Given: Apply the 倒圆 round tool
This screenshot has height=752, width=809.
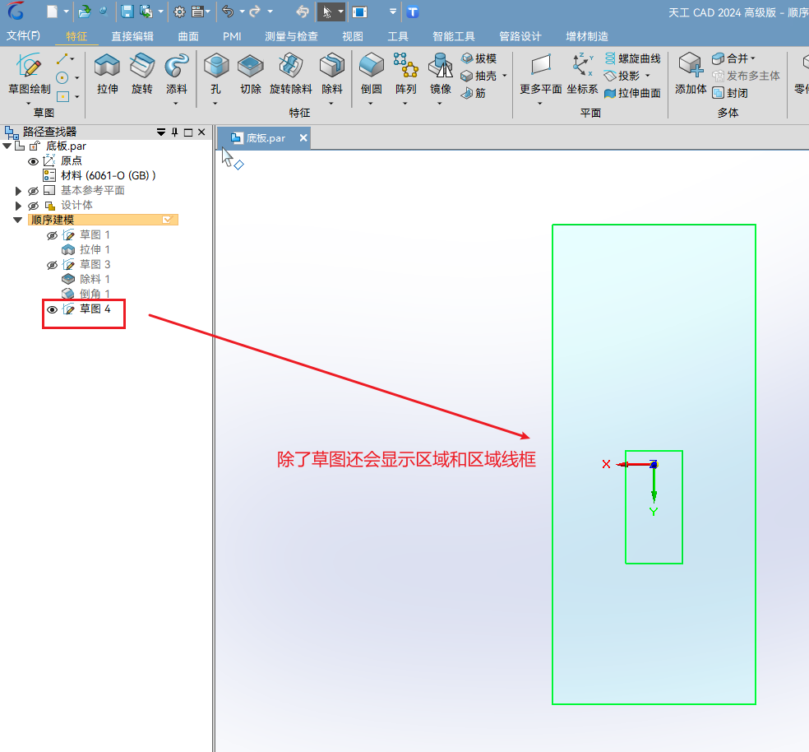Looking at the screenshot, I should pos(371,74).
